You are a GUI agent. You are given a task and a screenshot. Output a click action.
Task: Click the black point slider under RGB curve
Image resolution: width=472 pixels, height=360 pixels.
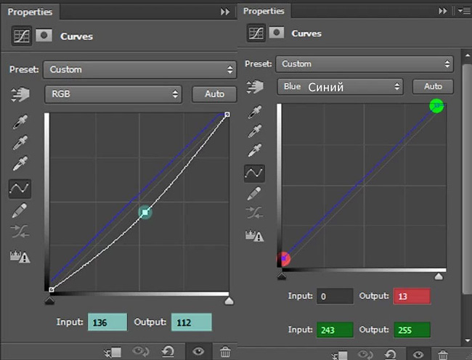[49, 300]
